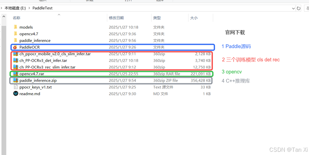Viewport: 309px width, 155px height.
Task: Click the PaddleOCR folder's red icon
Action: [15, 47]
